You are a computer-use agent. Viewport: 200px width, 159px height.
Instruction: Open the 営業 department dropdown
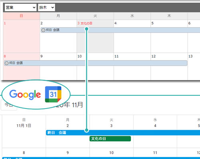(20, 8)
